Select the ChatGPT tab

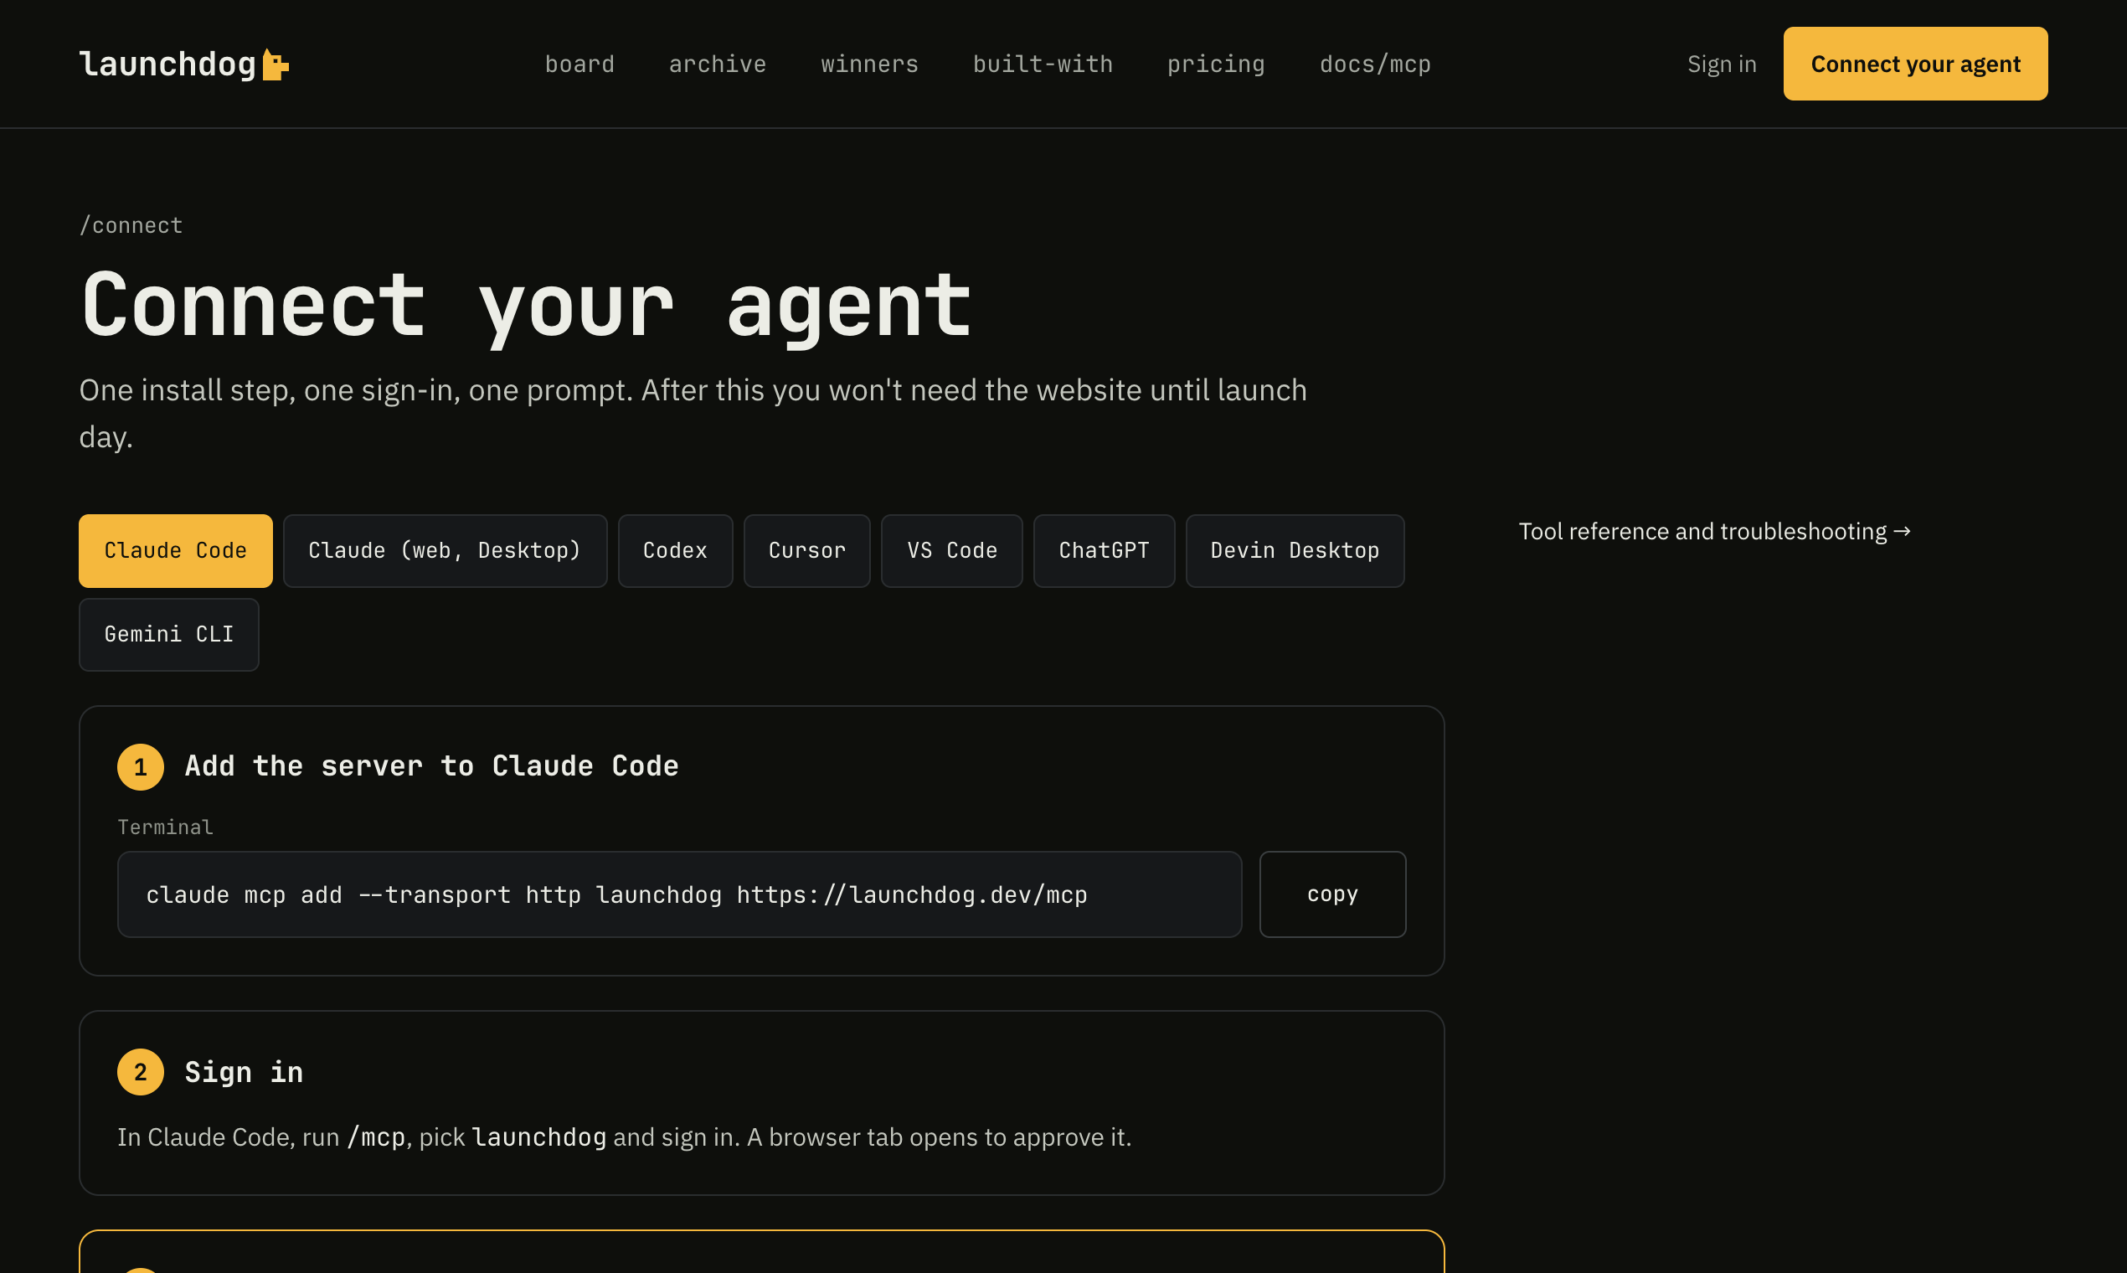click(x=1104, y=551)
